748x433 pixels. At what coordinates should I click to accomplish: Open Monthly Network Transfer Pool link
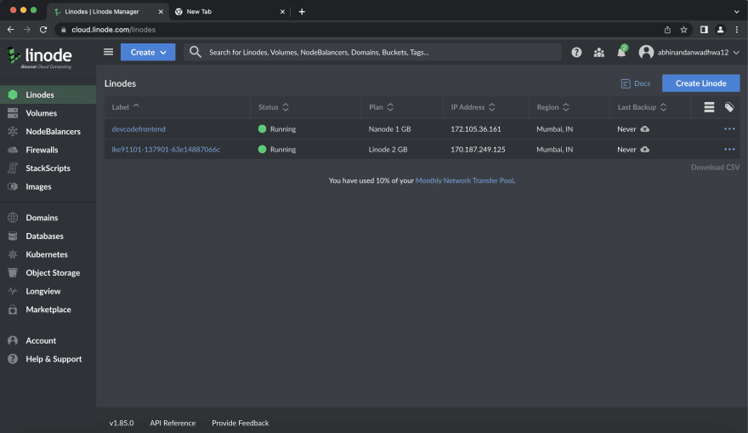click(x=465, y=180)
